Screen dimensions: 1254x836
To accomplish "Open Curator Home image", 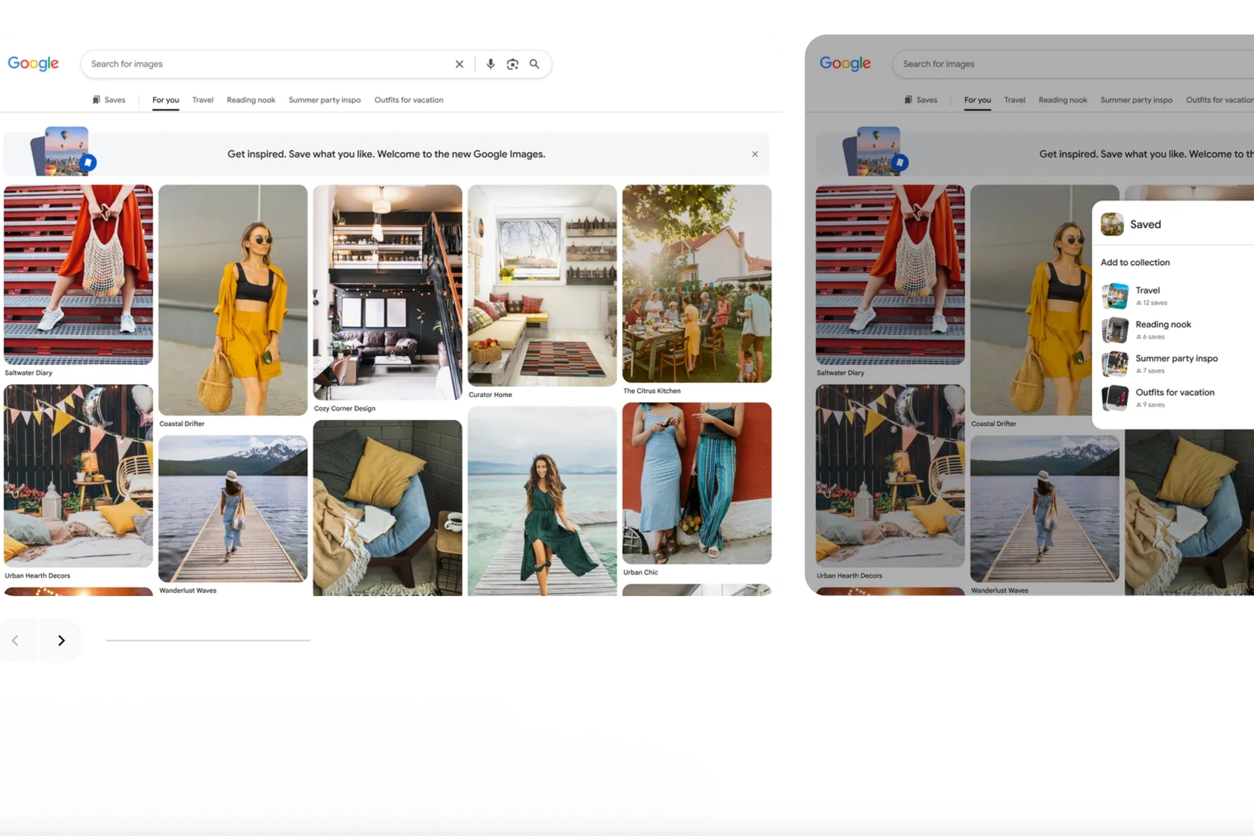I will [542, 285].
